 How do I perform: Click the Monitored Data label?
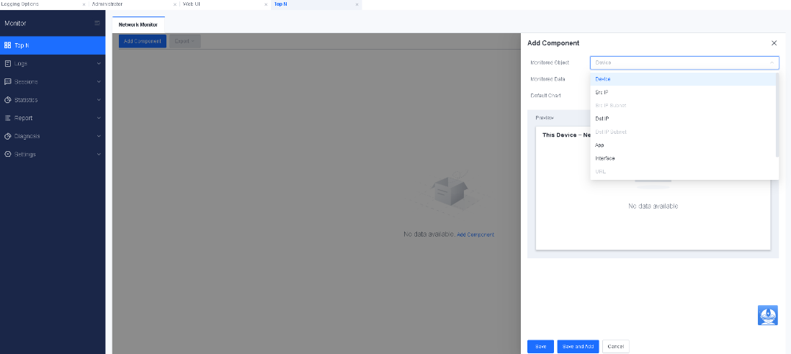[x=548, y=79]
